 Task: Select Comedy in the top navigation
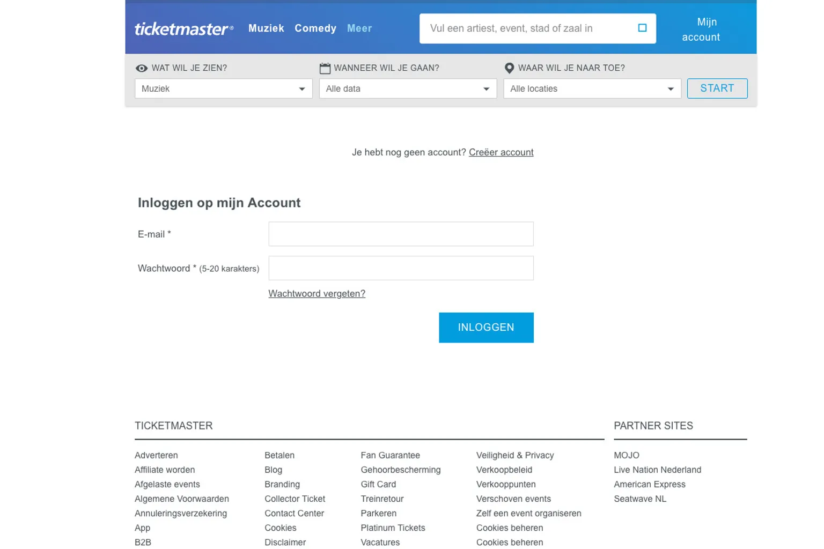(x=315, y=28)
